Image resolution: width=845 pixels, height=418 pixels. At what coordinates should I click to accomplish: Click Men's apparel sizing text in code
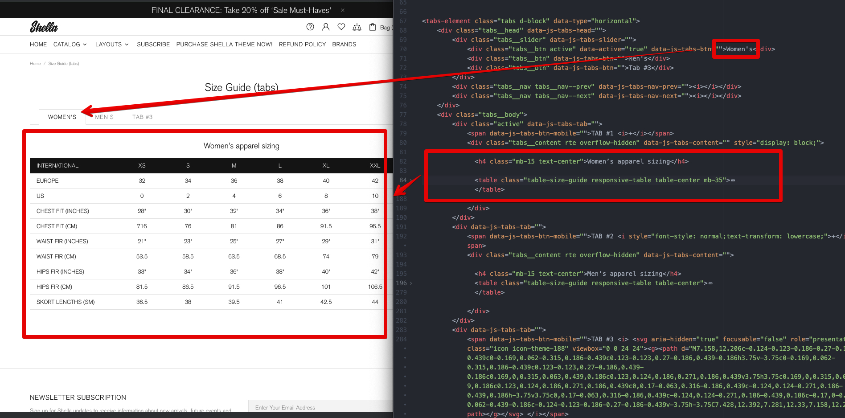625,274
